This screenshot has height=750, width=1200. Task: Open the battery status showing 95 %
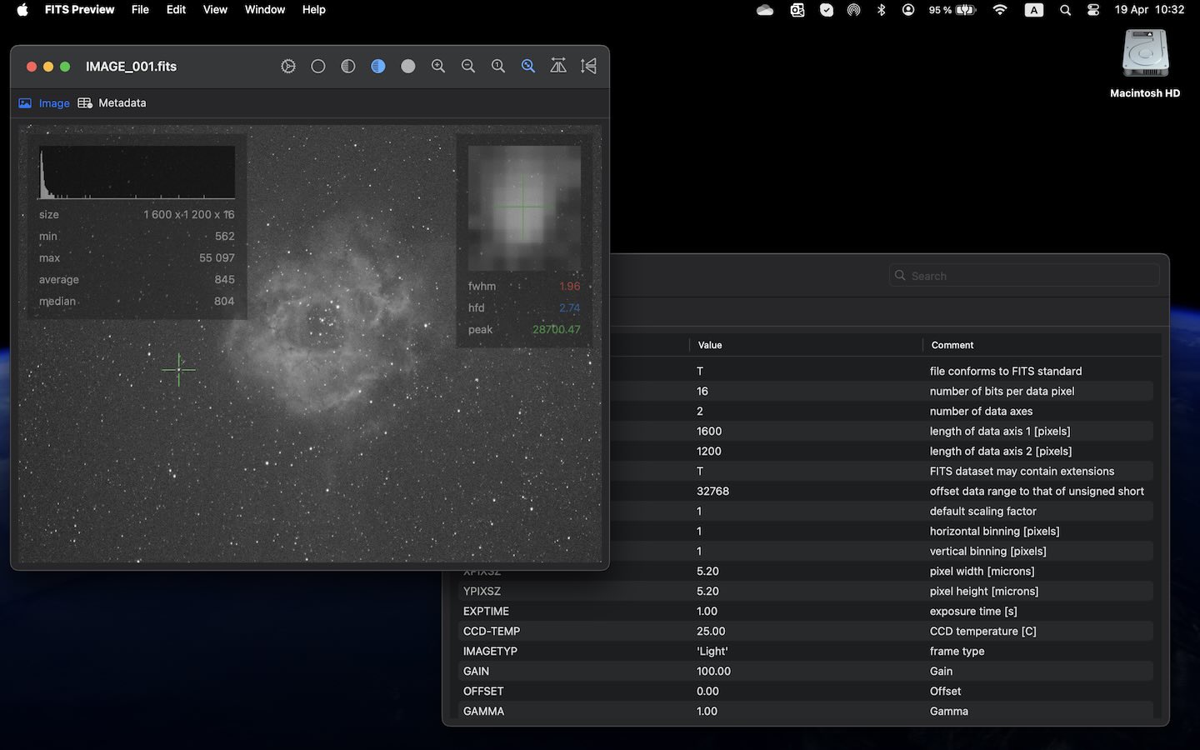point(952,10)
